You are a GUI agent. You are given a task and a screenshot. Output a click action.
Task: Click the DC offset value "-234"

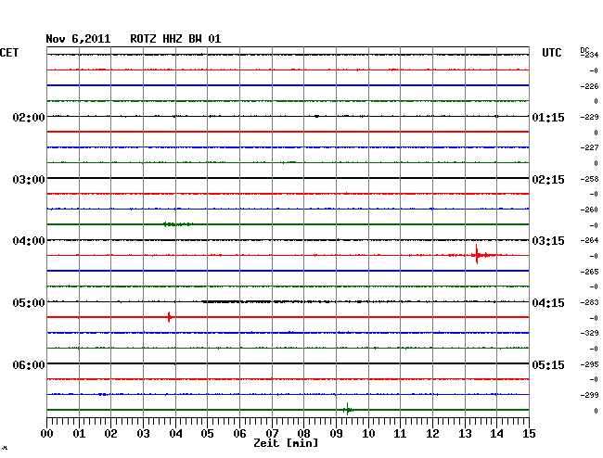click(589, 55)
